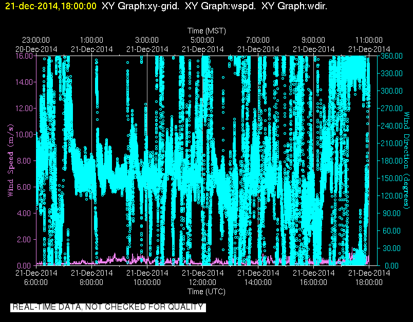Click the 300.00 wind direction tick value
This screenshot has width=413, height=322.
click(x=391, y=91)
